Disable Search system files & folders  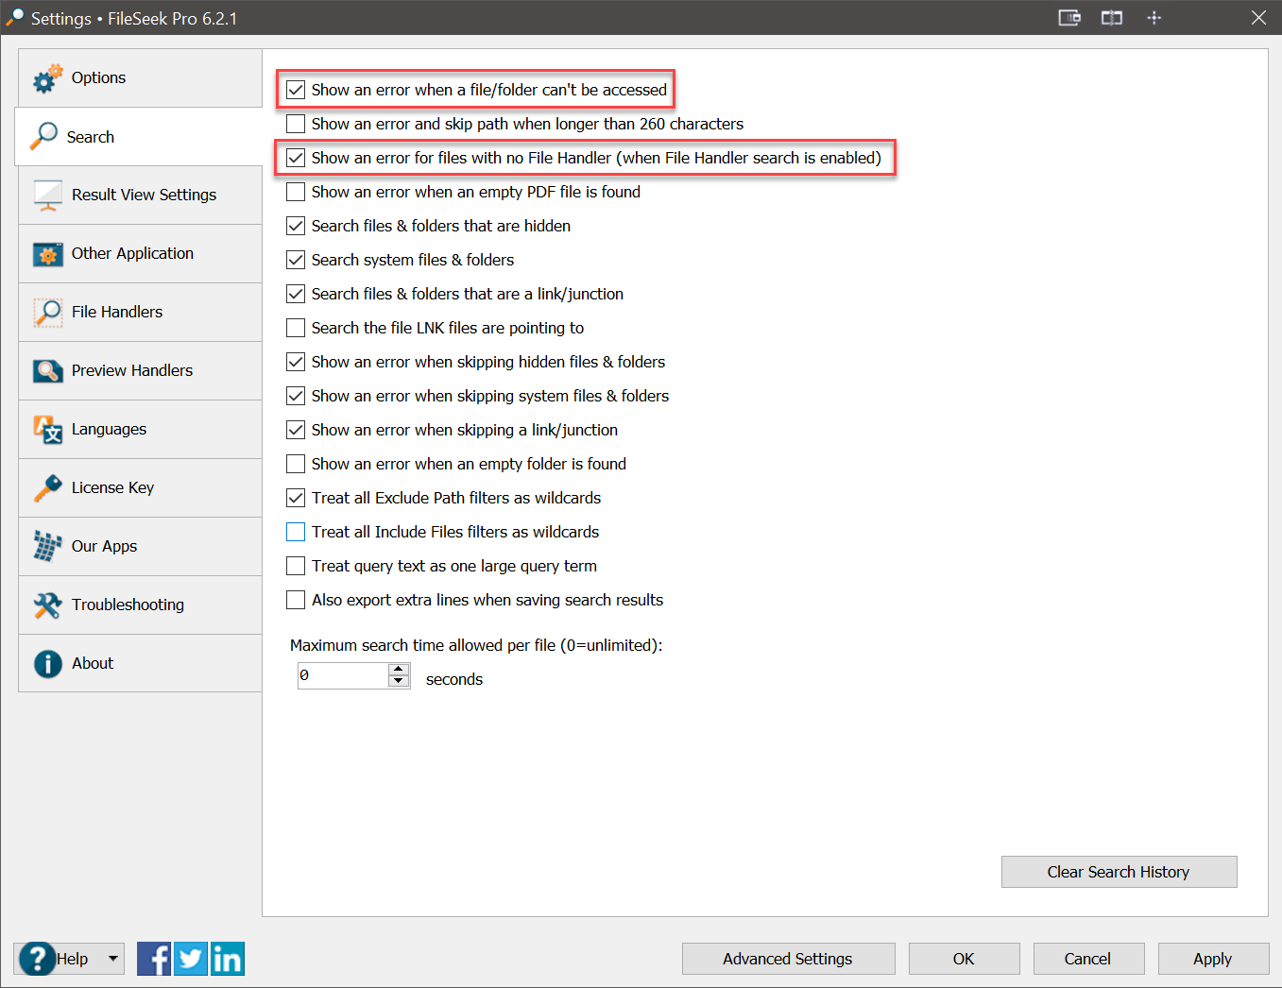[x=296, y=260]
